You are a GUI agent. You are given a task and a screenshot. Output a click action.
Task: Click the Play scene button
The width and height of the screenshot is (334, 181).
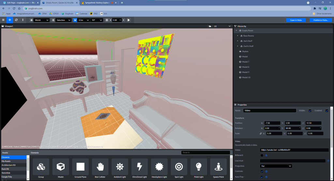[129, 20]
